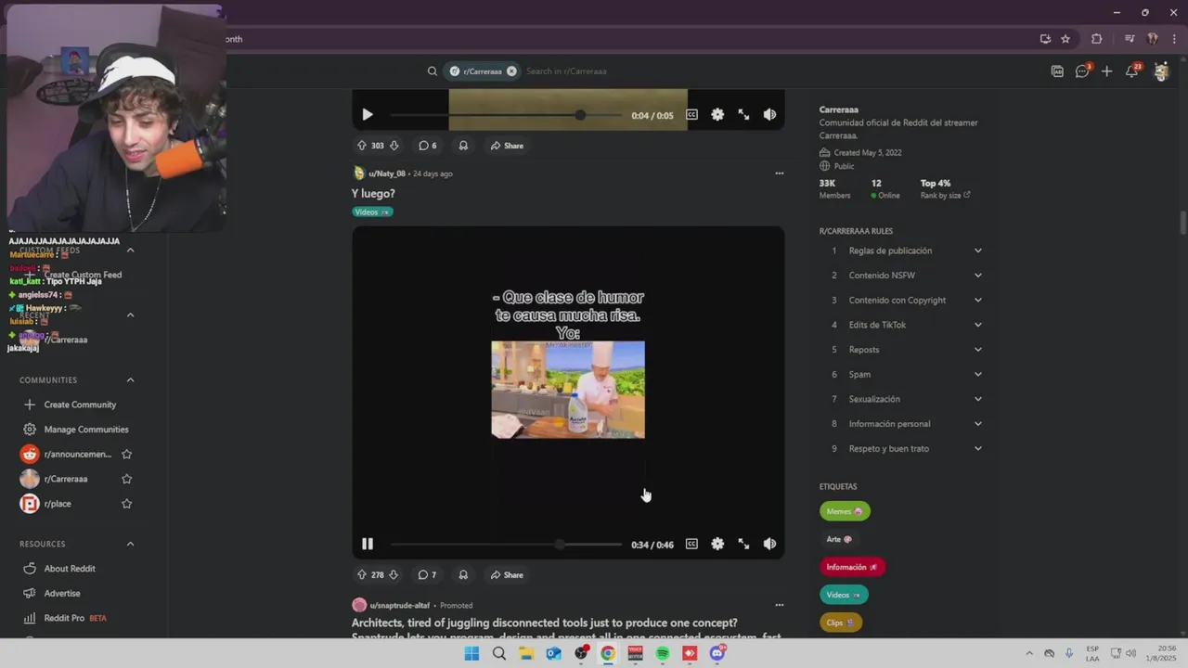
Task: Mute the 0:04 / 0:05 video
Action: point(769,115)
